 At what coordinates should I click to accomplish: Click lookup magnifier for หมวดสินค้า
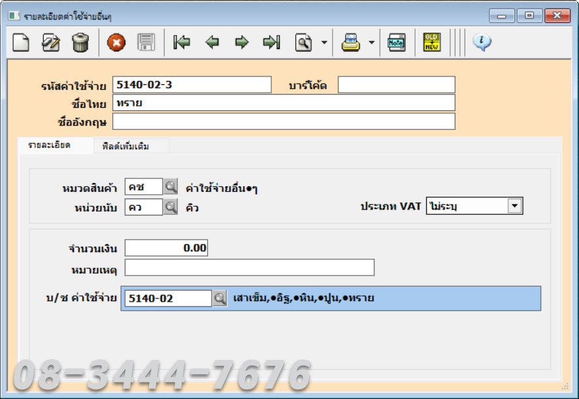point(171,187)
